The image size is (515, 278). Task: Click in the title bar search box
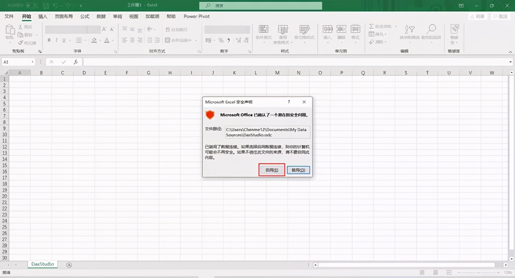pos(260,6)
